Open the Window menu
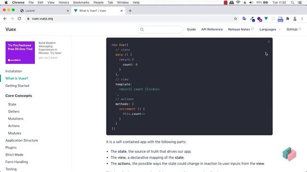 tap(123, 2)
